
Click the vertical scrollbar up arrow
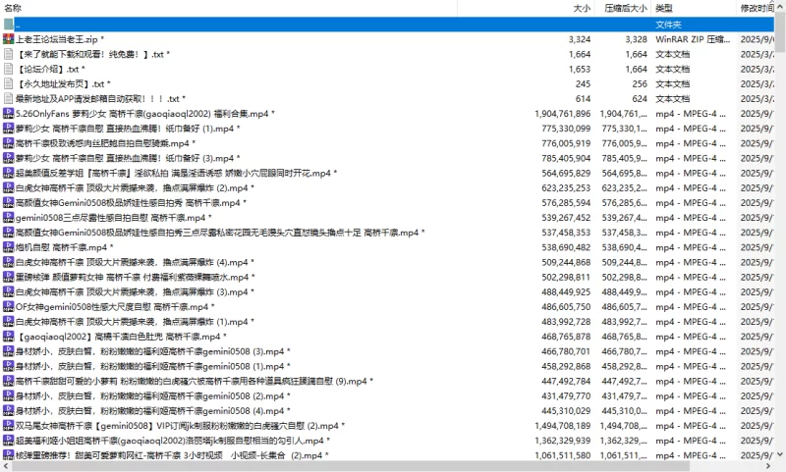click(780, 7)
